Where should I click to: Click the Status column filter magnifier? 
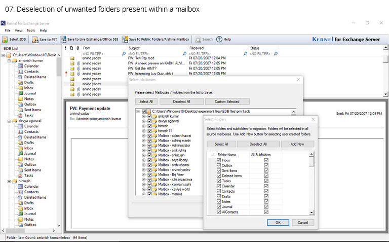(276, 54)
